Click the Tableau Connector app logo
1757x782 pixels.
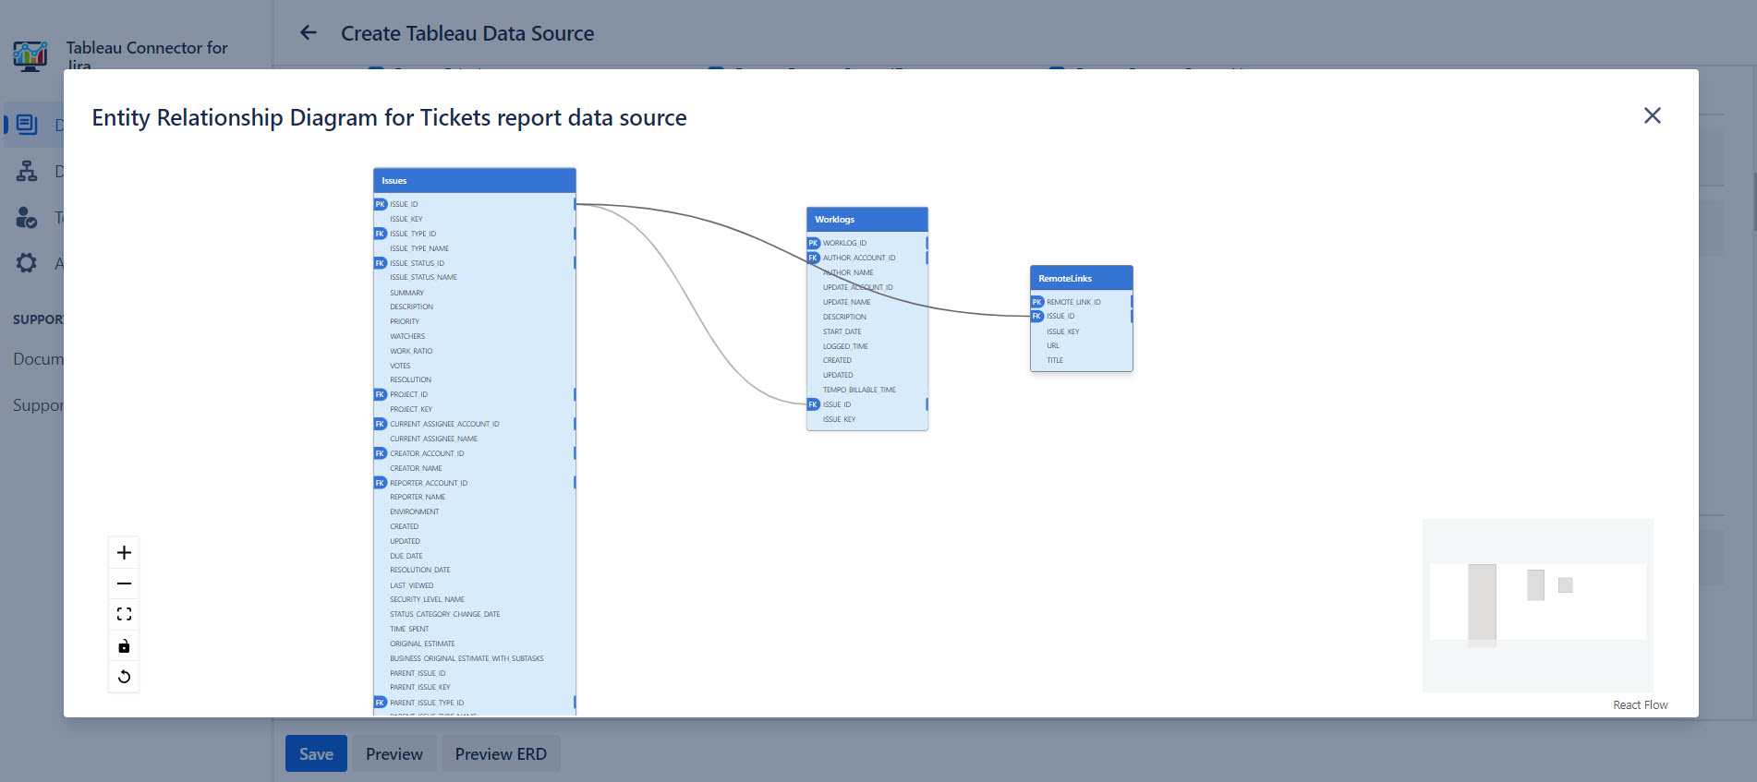coord(30,55)
